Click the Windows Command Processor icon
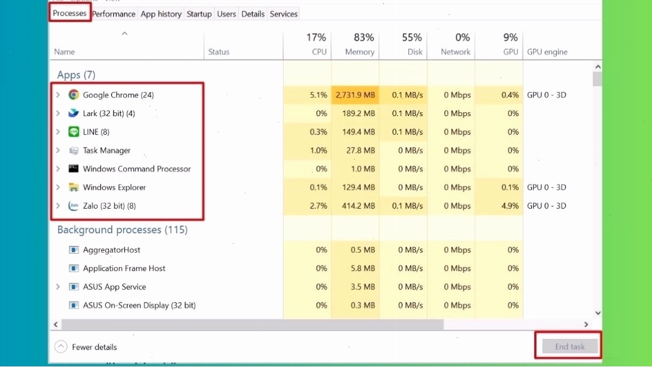Viewport: 652px width, 367px height. [x=74, y=169]
